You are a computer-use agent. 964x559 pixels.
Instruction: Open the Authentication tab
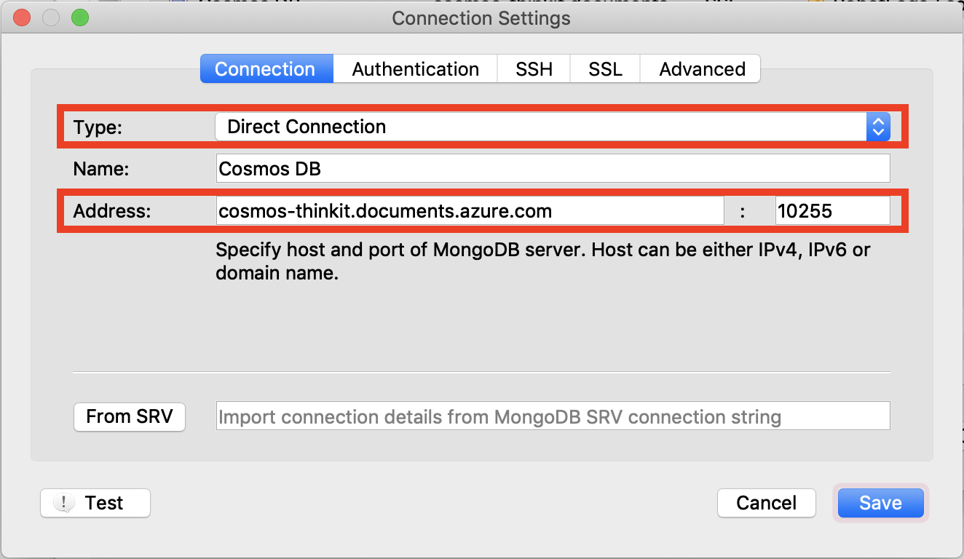[415, 69]
